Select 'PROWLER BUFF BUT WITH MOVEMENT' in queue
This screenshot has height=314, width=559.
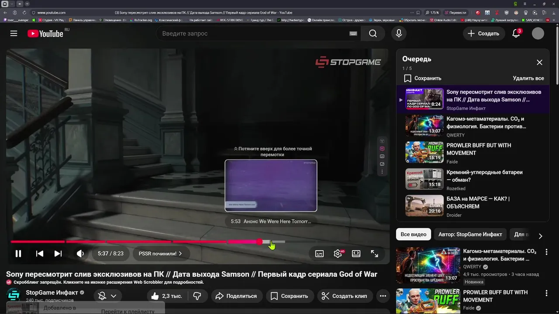[x=473, y=153]
